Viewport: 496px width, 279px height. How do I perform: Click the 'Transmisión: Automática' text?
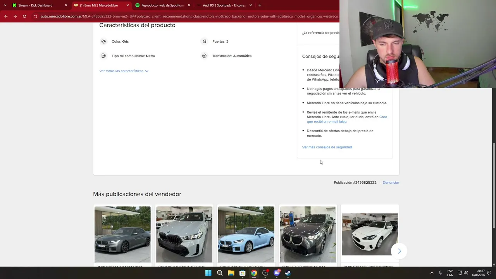coord(232,56)
